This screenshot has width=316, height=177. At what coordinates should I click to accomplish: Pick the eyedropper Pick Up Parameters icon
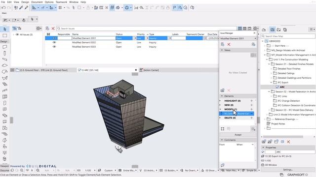click(x=21, y=8)
